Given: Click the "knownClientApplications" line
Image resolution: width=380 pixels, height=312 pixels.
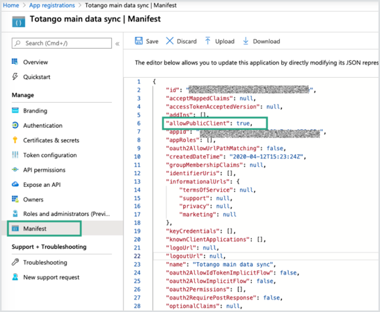Looking at the screenshot, I should click(216, 239).
